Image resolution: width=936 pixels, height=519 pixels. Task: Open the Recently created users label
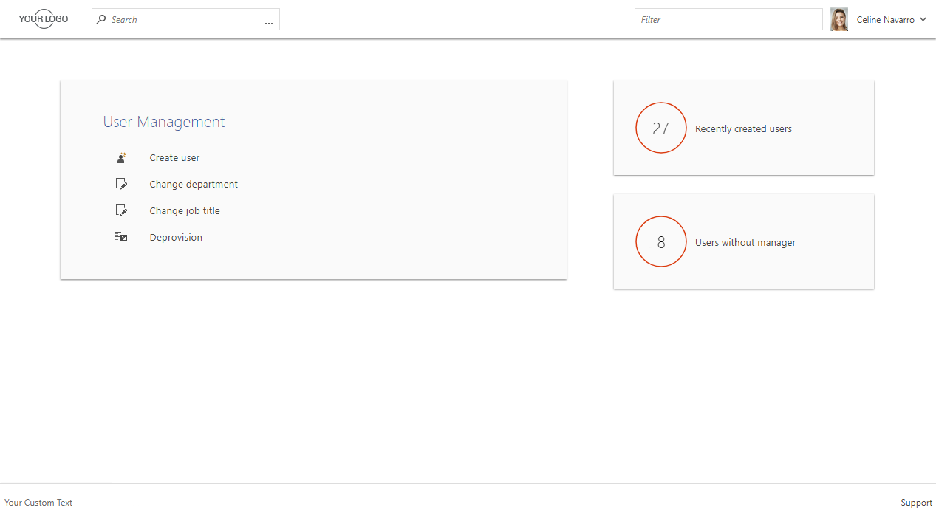743,128
